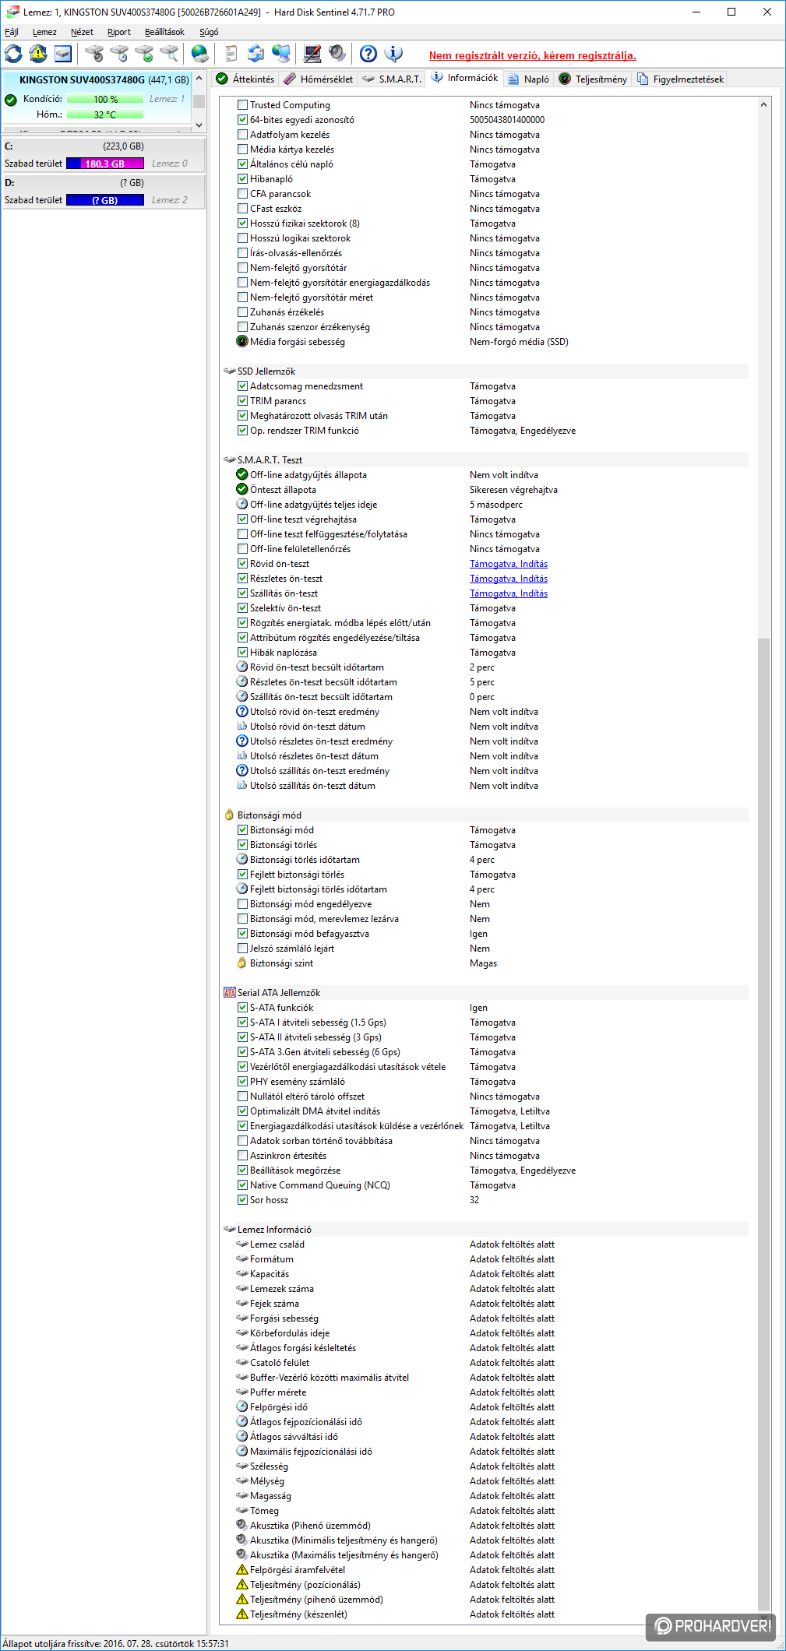Switch to the Áttekintés tab
This screenshot has height=1651, width=786.
pyautogui.click(x=245, y=79)
